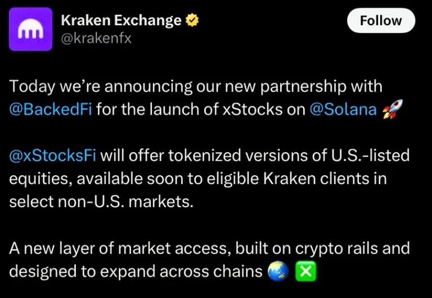Open the purple Kraken profile avatar
Viewport: 432px width, 298px height.
pyautogui.click(x=30, y=29)
